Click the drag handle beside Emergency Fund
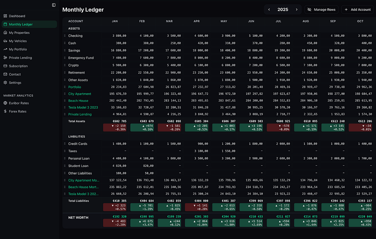The width and height of the screenshot is (376, 239). [x=65, y=58]
